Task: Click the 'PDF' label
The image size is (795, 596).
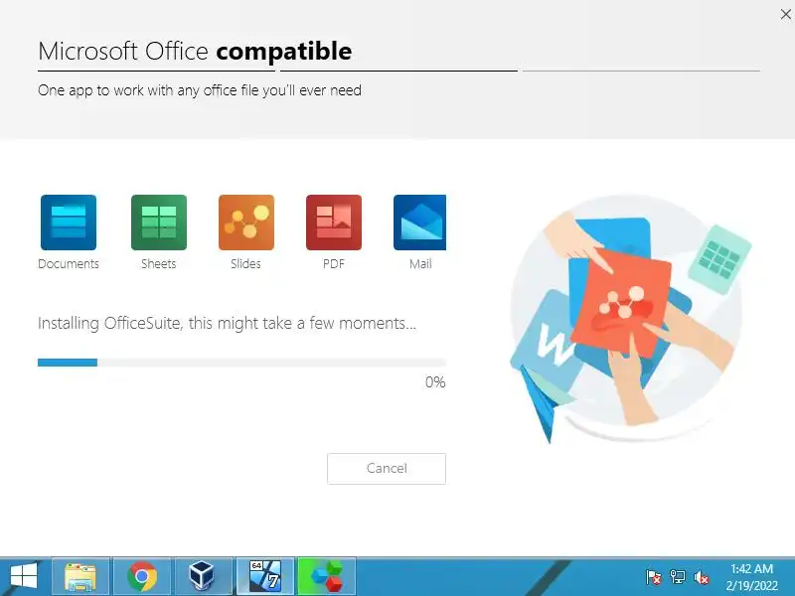Action: click(x=334, y=264)
